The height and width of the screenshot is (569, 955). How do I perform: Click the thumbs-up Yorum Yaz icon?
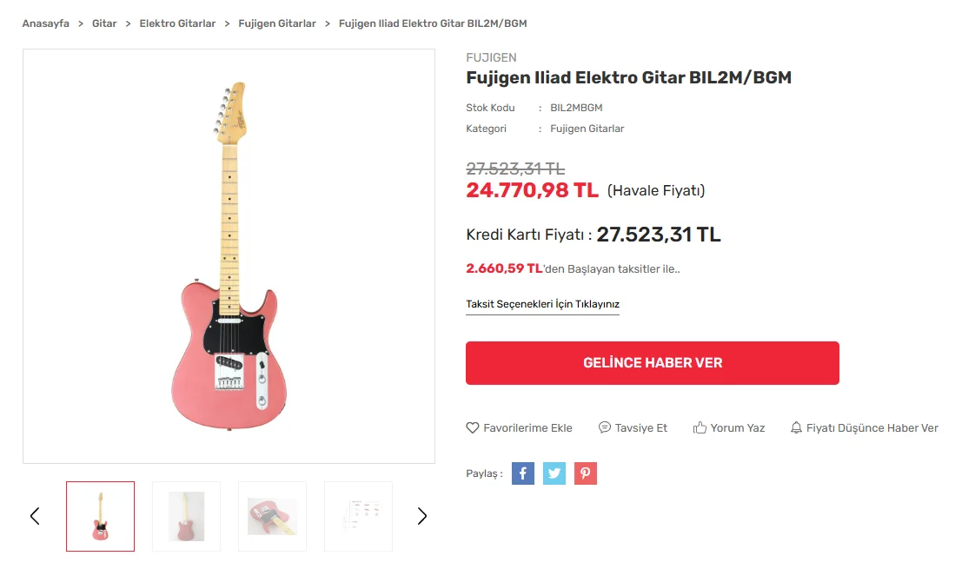click(x=700, y=427)
